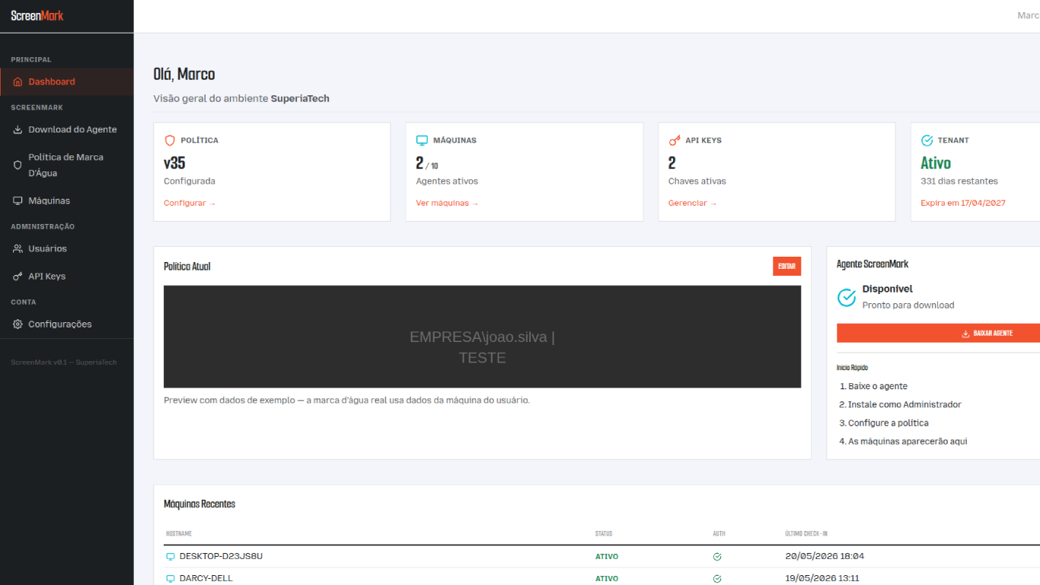Follow the Configurar link
Viewport: 1040px width, 585px height.
(x=190, y=203)
